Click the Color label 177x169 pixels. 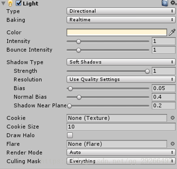tap(14, 32)
